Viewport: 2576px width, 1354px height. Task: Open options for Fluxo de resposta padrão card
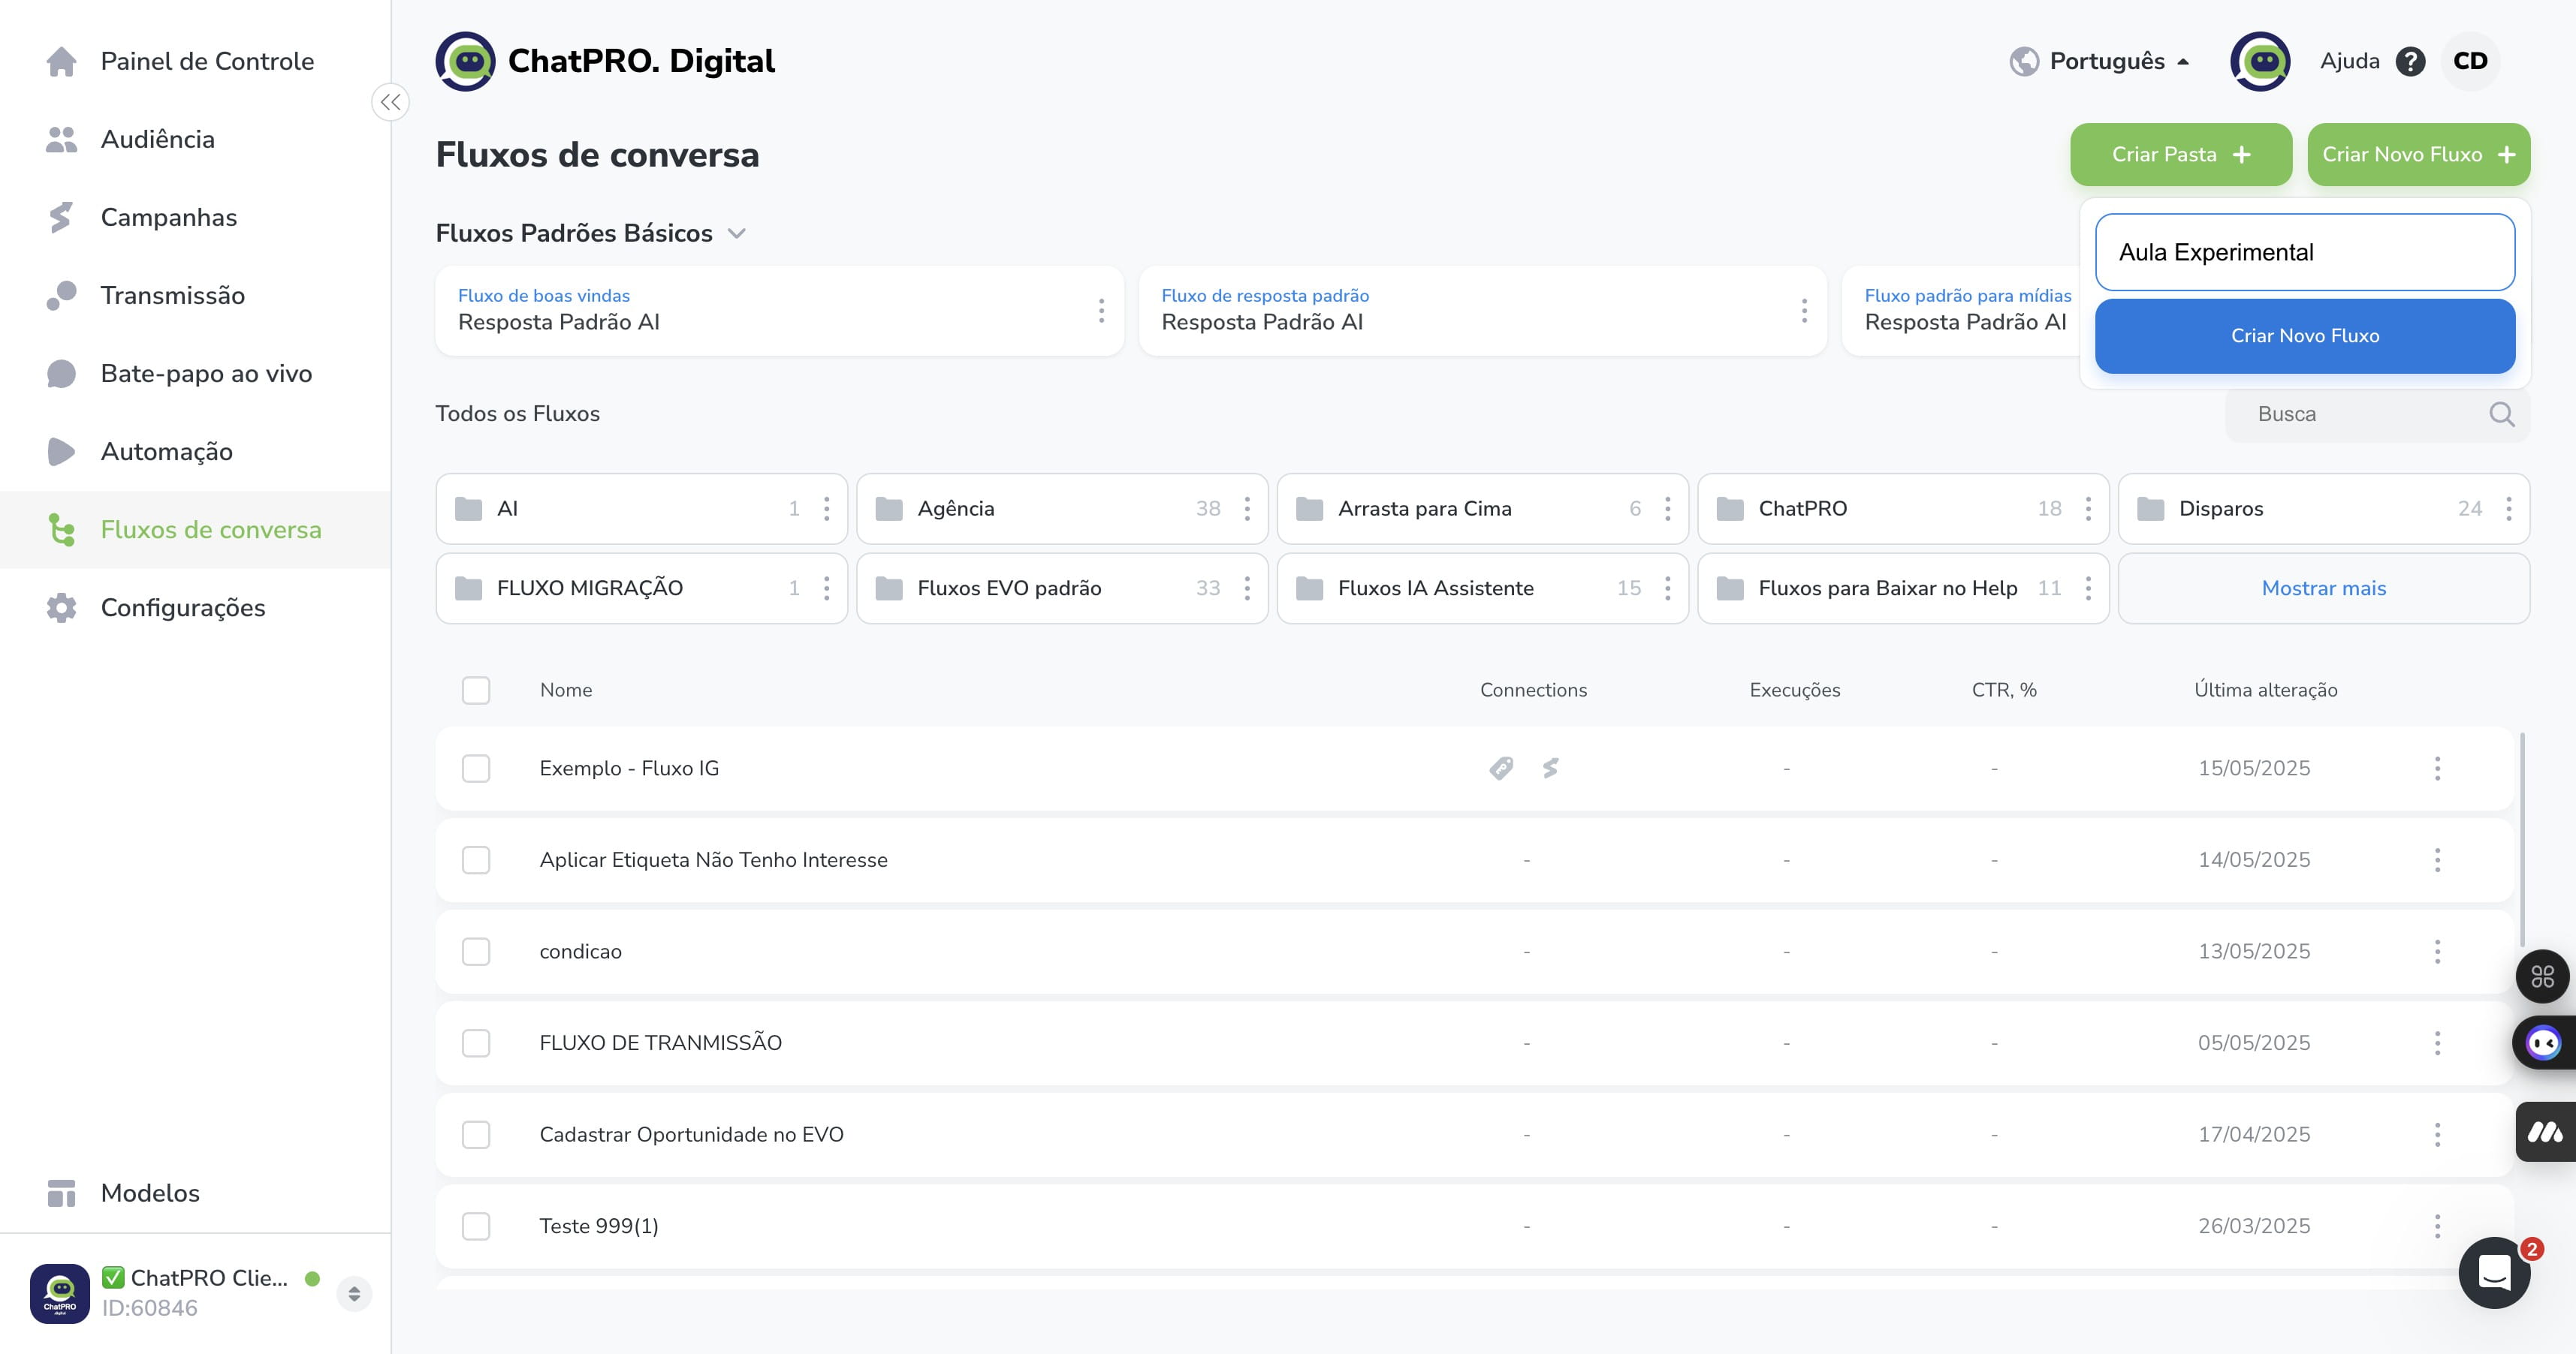point(1804,311)
